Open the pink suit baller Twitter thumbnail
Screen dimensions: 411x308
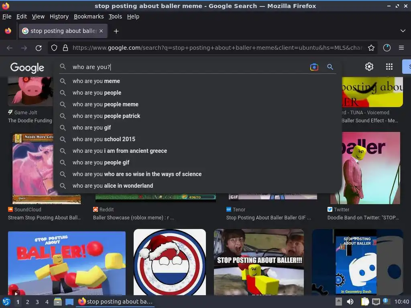pos(371,168)
